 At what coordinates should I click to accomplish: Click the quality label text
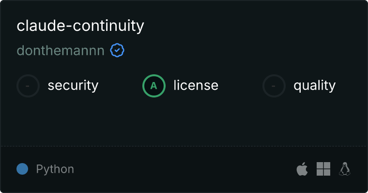314,85
